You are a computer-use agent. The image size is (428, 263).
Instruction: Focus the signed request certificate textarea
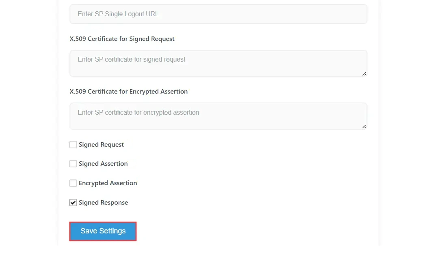pyautogui.click(x=218, y=63)
